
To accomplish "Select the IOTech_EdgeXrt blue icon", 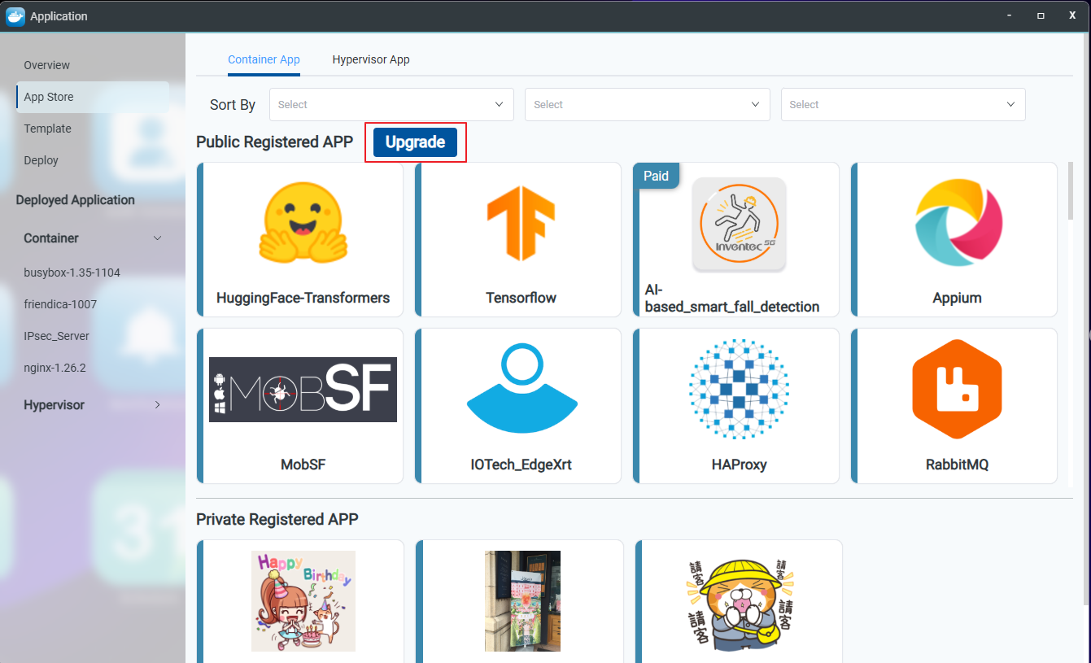I will click(x=521, y=388).
